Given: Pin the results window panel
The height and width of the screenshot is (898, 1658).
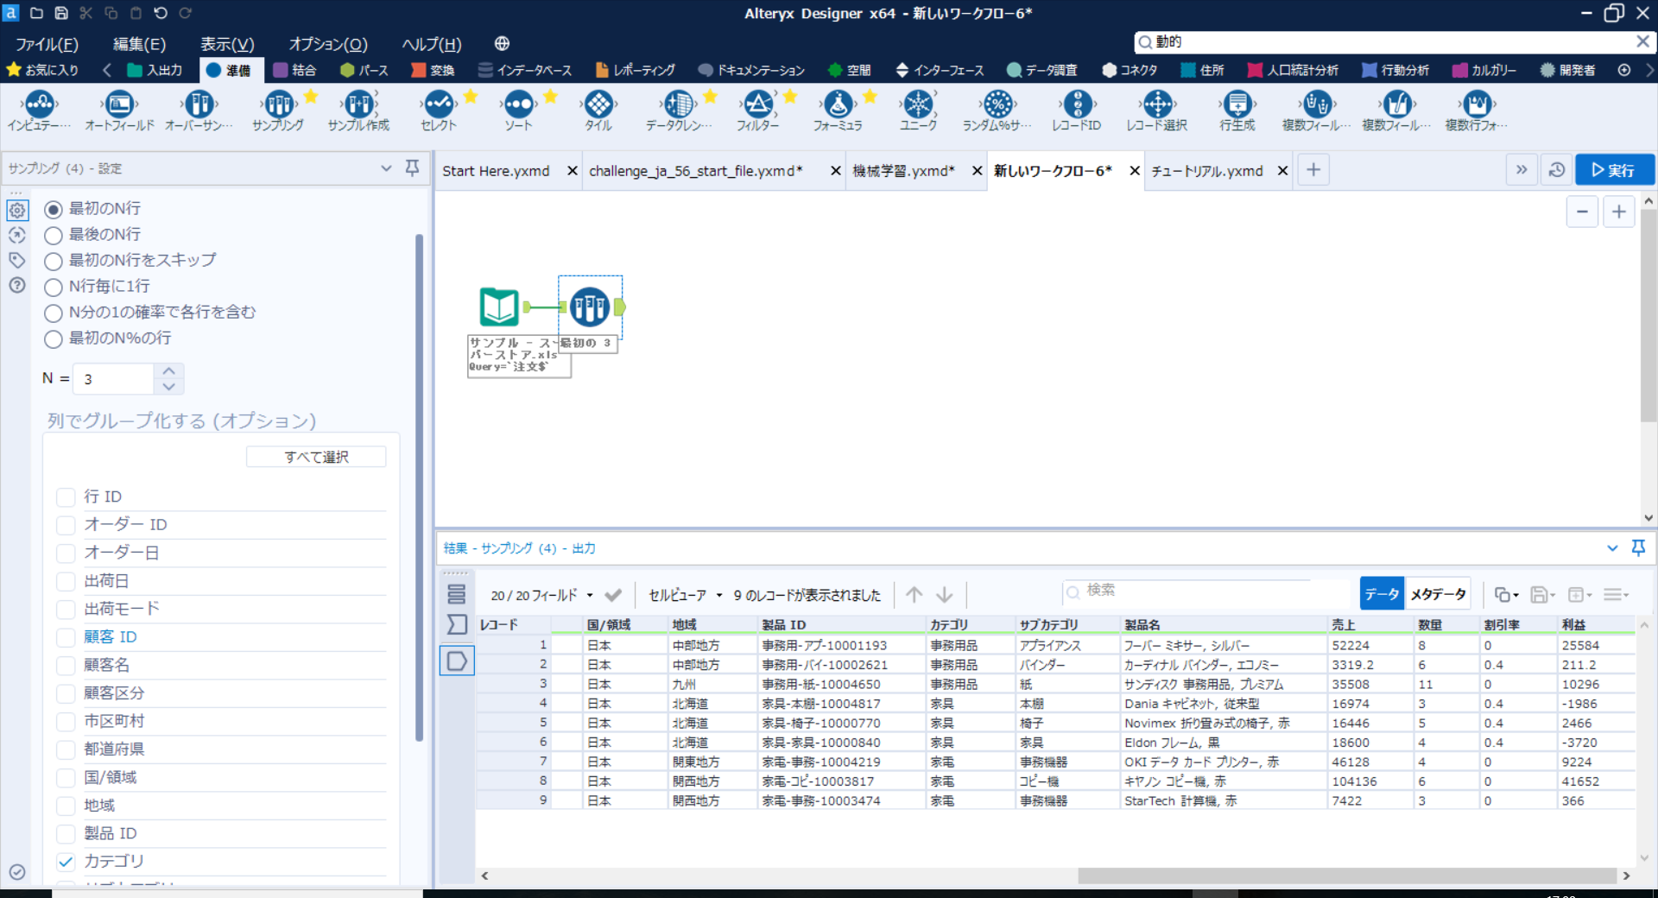Looking at the screenshot, I should [x=1638, y=548].
